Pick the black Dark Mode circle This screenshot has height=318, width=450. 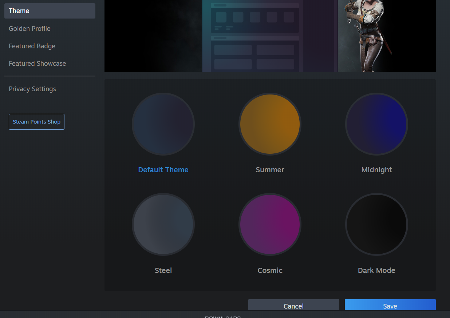click(376, 225)
